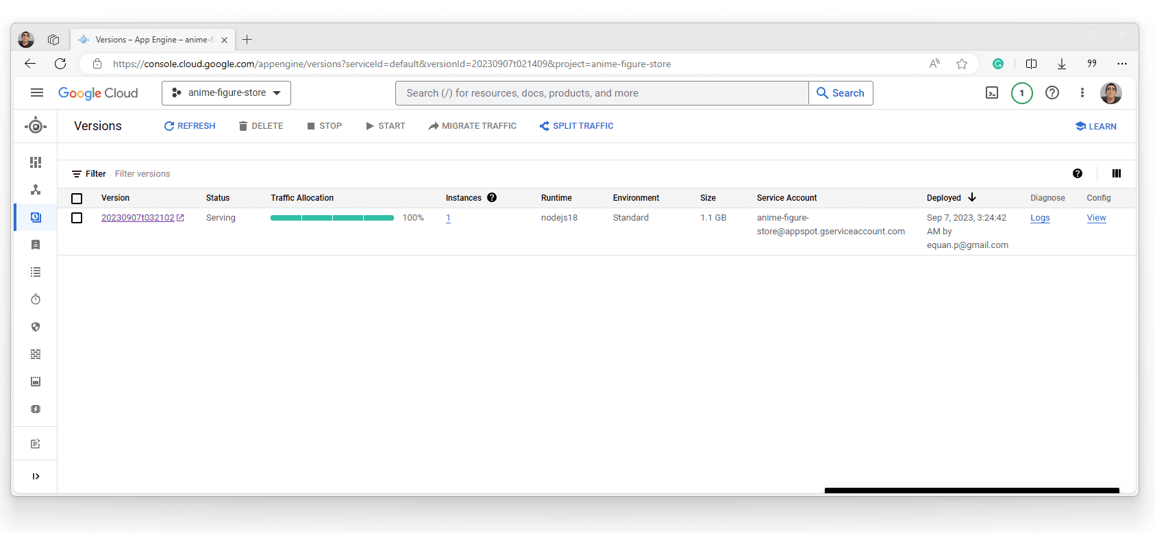Open the Cron jobs sidebar icon
The height and width of the screenshot is (533, 1155).
(x=36, y=299)
